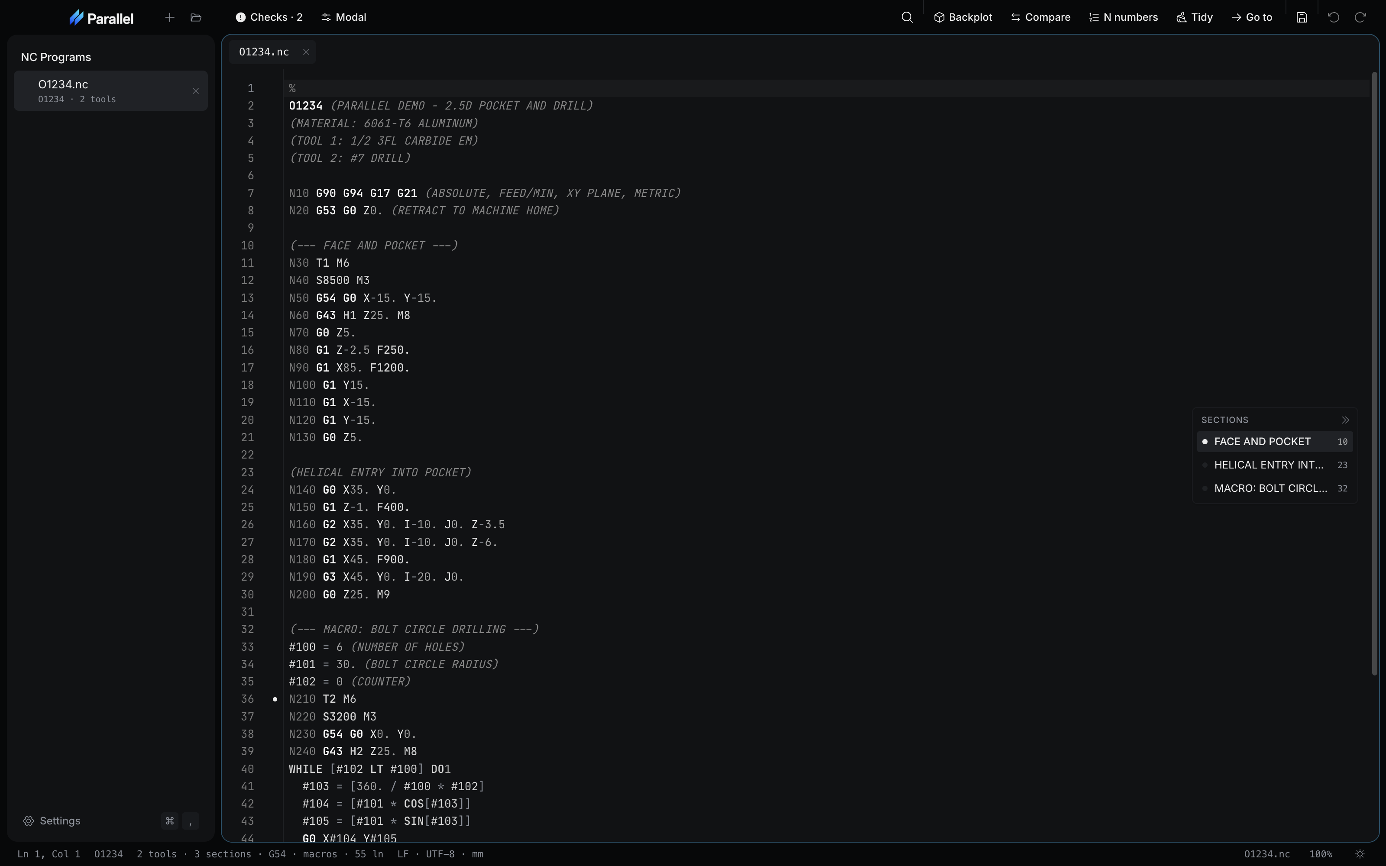This screenshot has width=1386, height=866.
Task: Remove O1234.nc from NC Programs sidebar
Action: [x=196, y=90]
